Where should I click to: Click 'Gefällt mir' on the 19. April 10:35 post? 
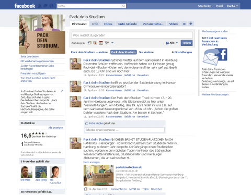pyautogui.click(x=130, y=90)
